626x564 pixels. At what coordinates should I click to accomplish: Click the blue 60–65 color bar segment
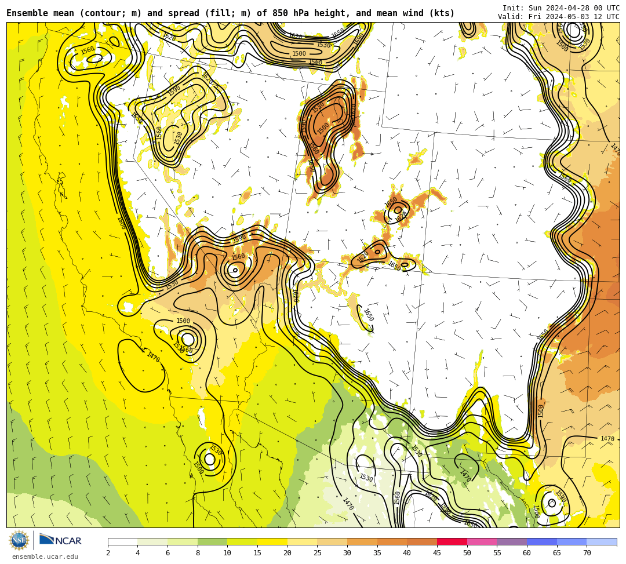point(542,541)
